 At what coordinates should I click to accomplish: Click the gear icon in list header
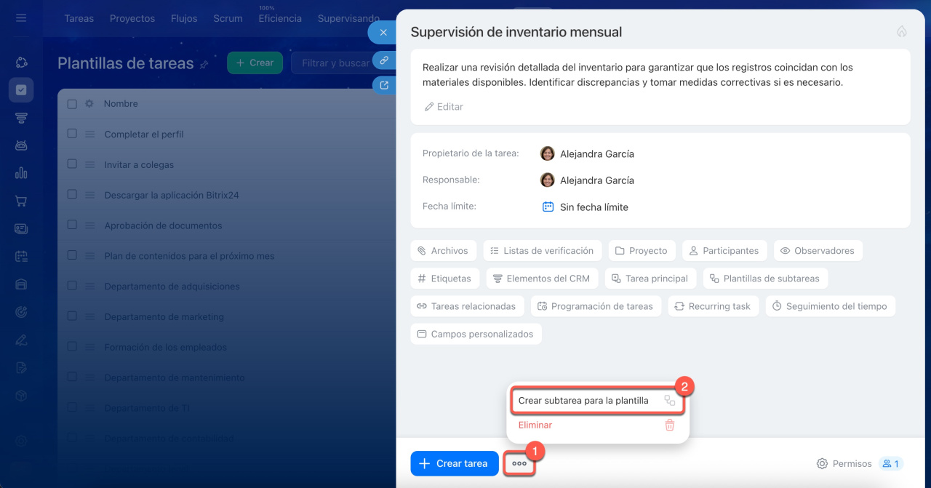tap(89, 104)
